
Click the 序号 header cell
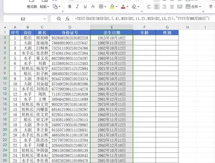pyautogui.click(x=15, y=33)
